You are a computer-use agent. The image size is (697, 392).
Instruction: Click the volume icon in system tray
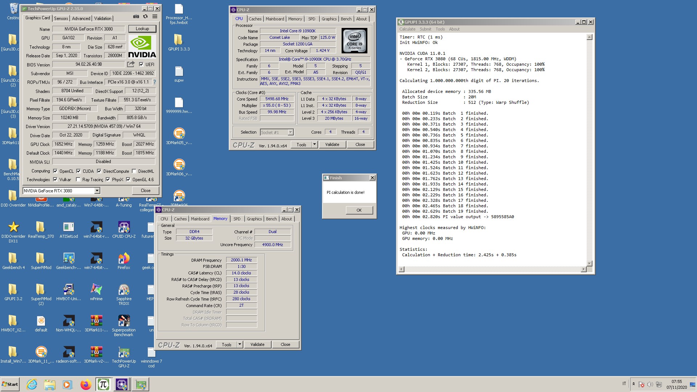point(650,384)
